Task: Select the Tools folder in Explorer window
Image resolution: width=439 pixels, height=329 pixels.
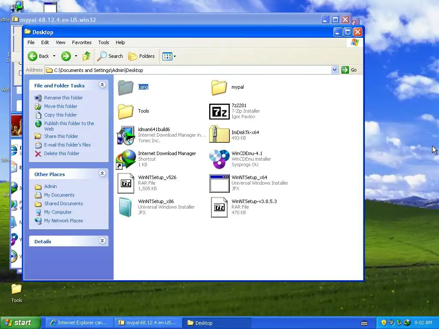Action: coord(126,111)
